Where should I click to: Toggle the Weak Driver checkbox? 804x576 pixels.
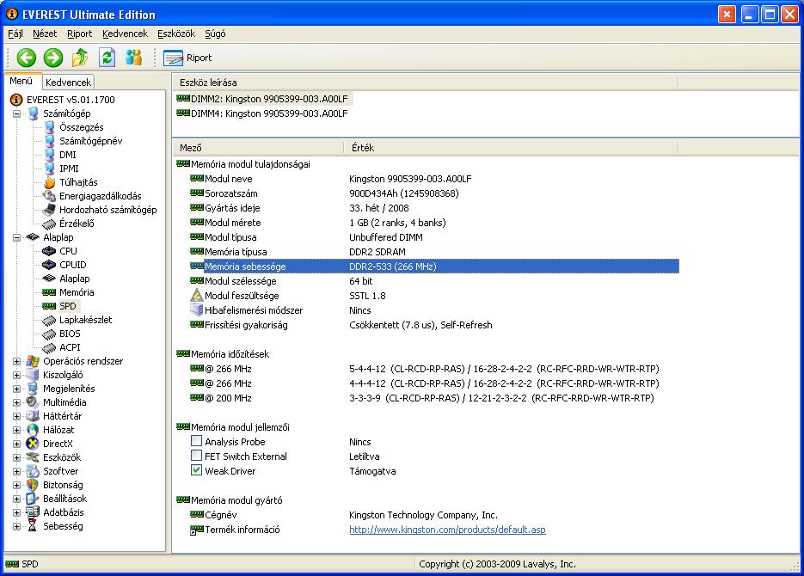pyautogui.click(x=196, y=470)
